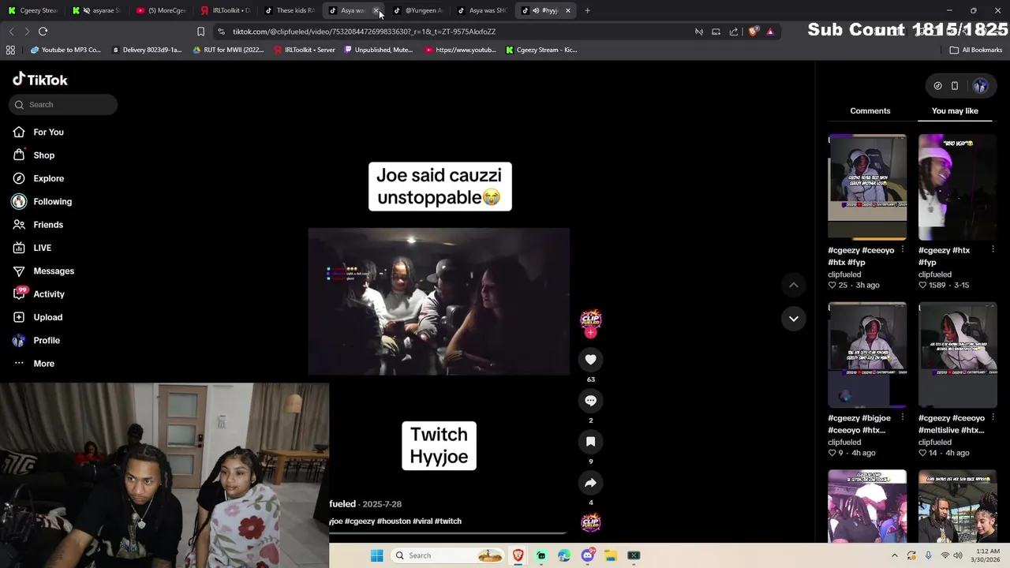Open the Friends page
This screenshot has height=568, width=1010.
point(47,225)
